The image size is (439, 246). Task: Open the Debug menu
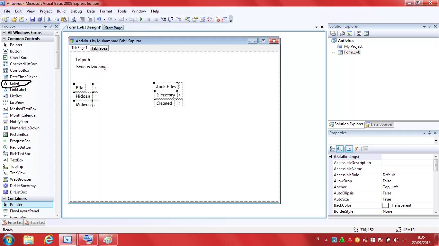[76, 11]
